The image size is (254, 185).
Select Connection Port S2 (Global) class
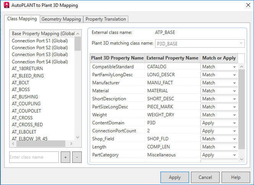[40, 48]
